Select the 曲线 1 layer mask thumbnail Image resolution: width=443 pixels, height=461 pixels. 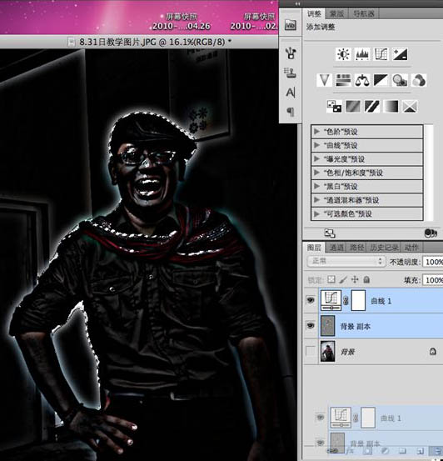[x=358, y=300]
